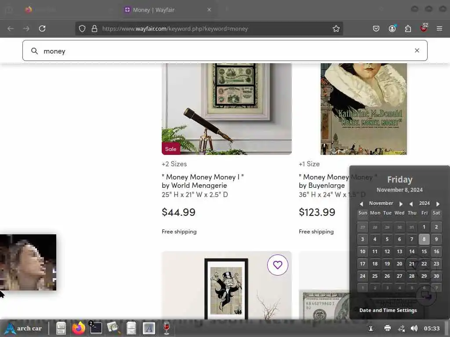This screenshot has height=337, width=450.
Task: Clear the money search with X
Action: click(417, 50)
